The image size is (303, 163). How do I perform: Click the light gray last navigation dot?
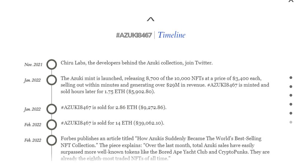[x=291, y=122]
